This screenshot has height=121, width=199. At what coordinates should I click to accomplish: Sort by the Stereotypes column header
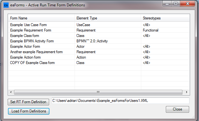point(165,18)
